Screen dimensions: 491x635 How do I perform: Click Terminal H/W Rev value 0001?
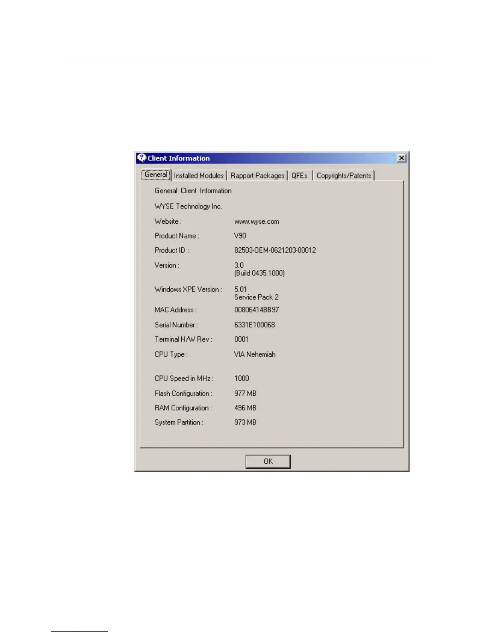tap(241, 339)
